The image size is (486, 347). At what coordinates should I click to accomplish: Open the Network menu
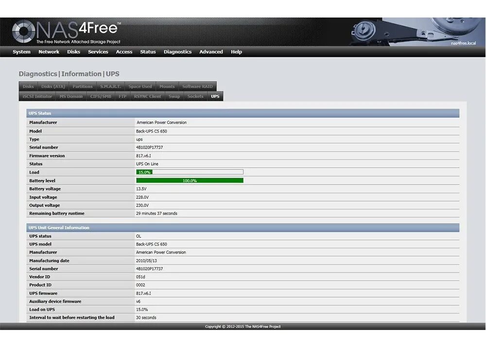[x=49, y=52]
